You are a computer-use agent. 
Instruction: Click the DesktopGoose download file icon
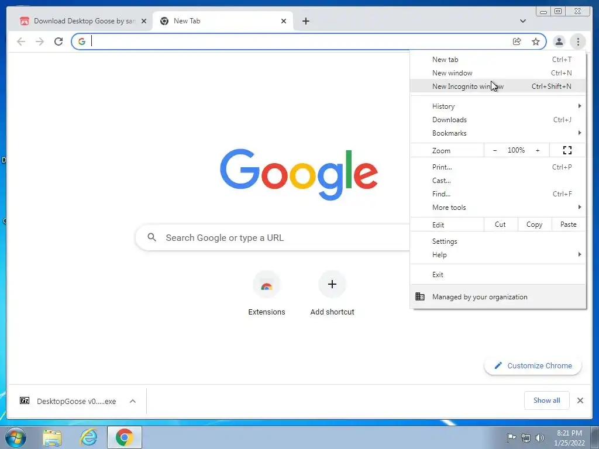25,400
